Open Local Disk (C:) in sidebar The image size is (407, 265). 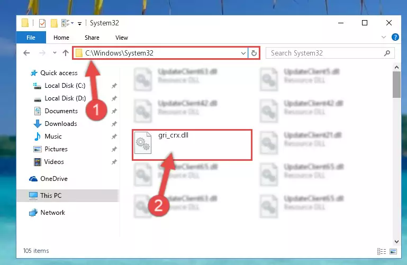tap(65, 86)
